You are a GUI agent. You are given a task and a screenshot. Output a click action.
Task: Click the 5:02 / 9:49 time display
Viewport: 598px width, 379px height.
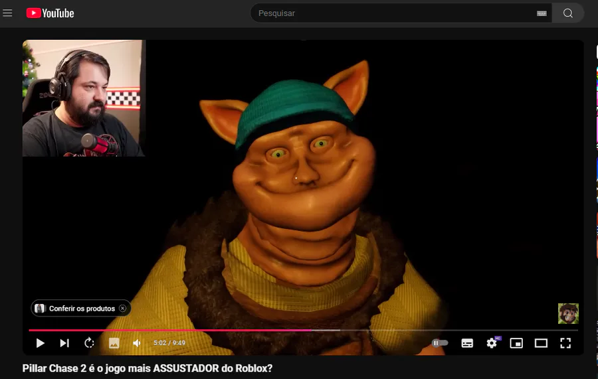point(169,343)
